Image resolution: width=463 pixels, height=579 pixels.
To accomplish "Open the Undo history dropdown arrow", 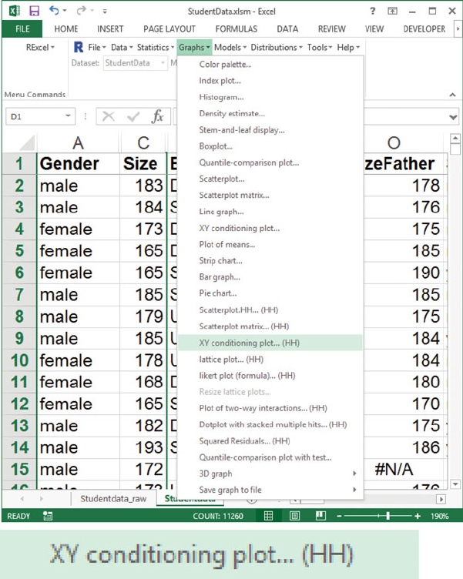I will coord(65,11).
